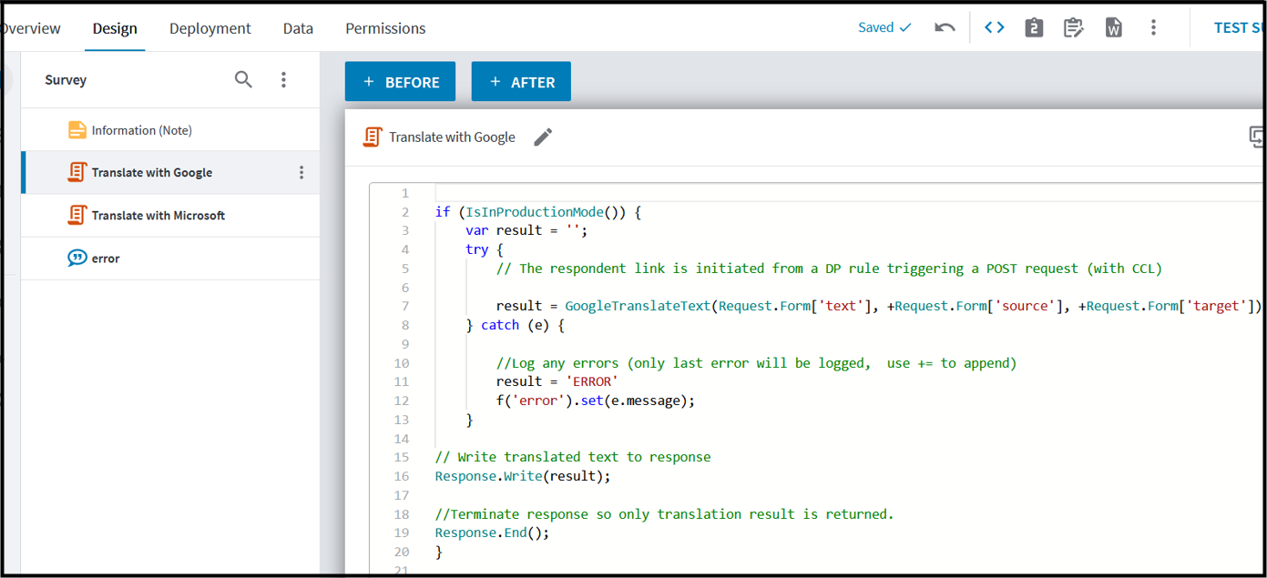The height and width of the screenshot is (578, 1267).
Task: Open Translate with Google row options menu
Action: tap(301, 172)
